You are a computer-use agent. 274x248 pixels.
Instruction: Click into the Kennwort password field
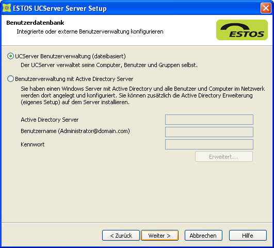[209, 144]
